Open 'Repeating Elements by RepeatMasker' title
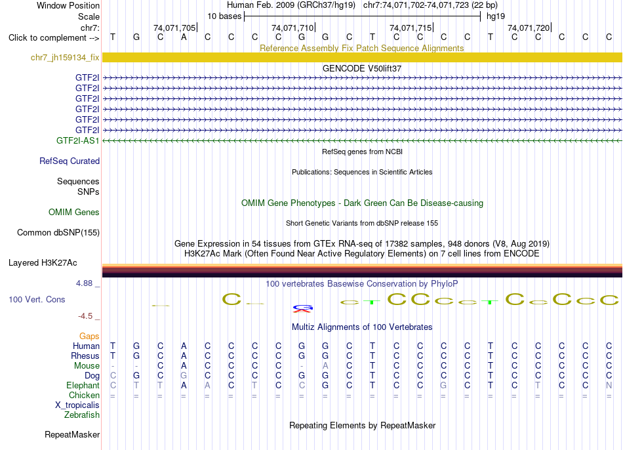Viewport: 623px width, 450px height. [362, 425]
